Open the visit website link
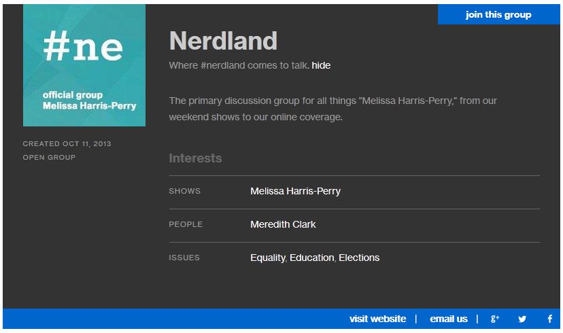This screenshot has width=563, height=333. tap(377, 319)
